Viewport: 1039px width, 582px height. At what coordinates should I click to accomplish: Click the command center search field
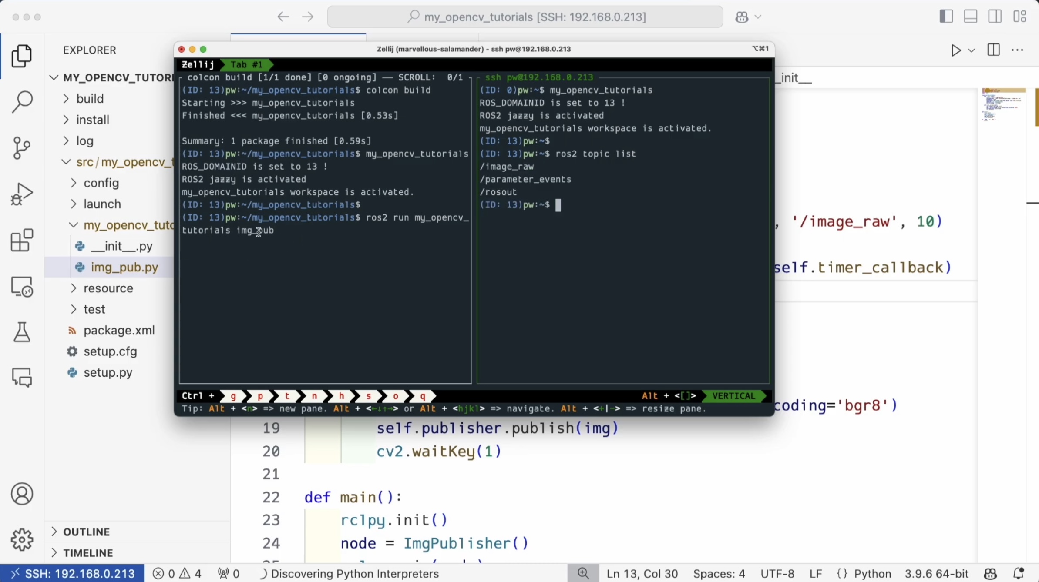coord(525,17)
